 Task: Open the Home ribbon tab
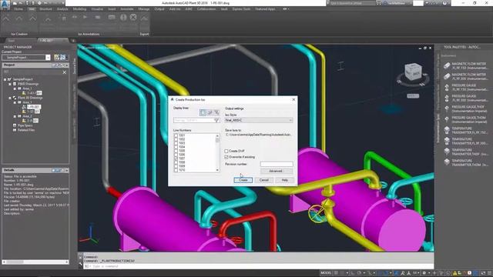click(x=18, y=9)
